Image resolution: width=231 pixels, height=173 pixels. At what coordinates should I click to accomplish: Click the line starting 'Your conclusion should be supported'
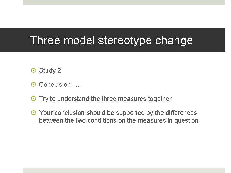118,113
